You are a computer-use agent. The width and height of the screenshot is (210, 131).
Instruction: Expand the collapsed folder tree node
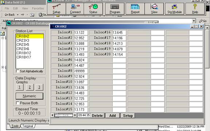click(x=3, y=67)
